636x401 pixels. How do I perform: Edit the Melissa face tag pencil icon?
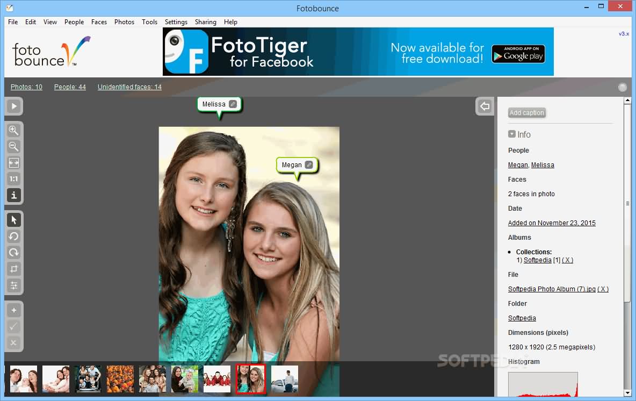click(233, 104)
